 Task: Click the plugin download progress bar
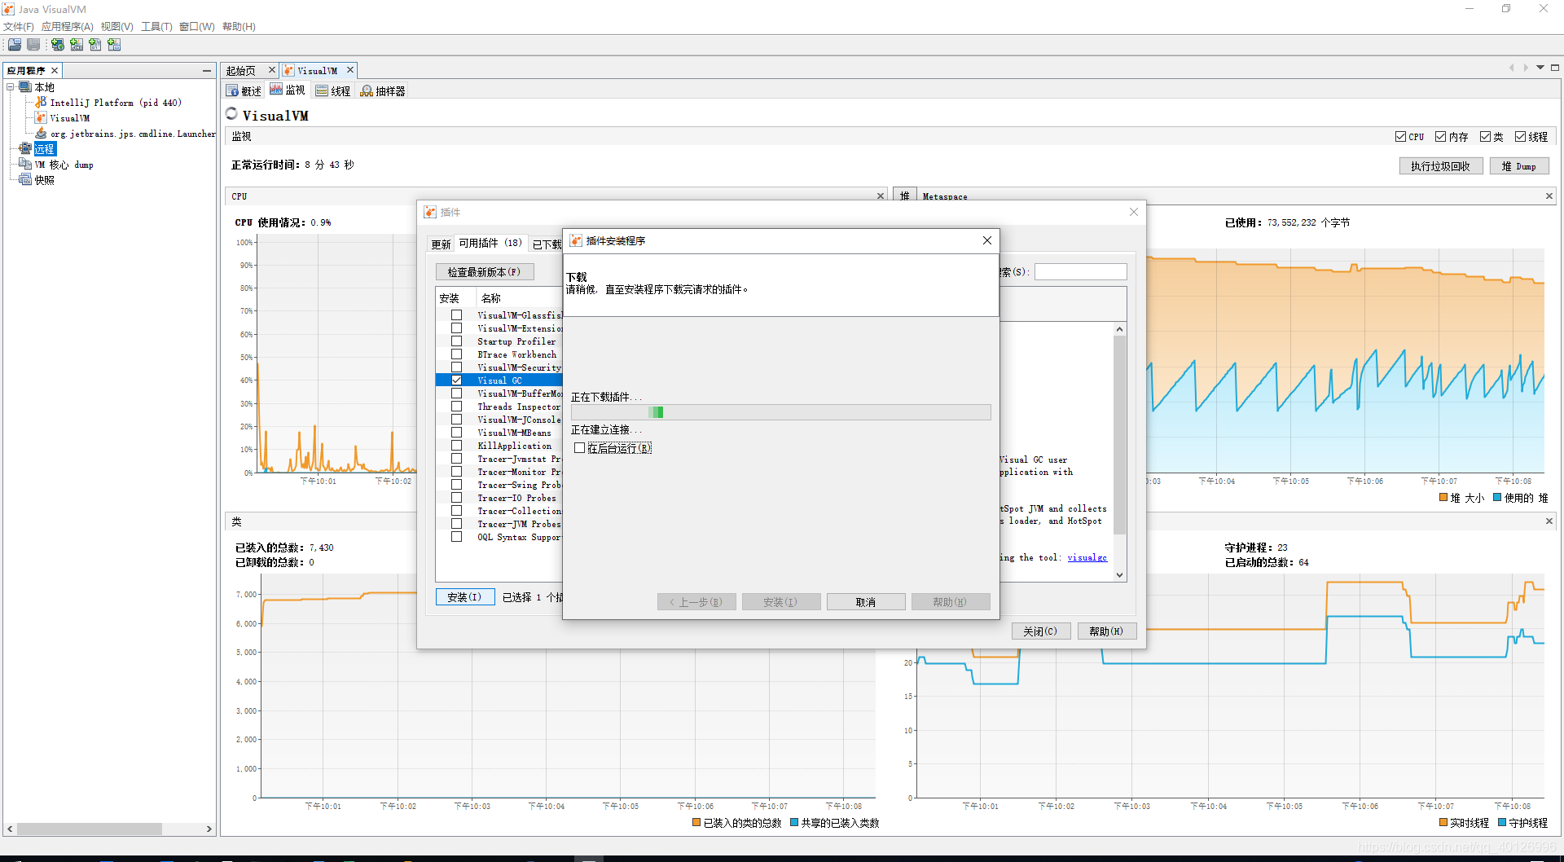pos(780,412)
